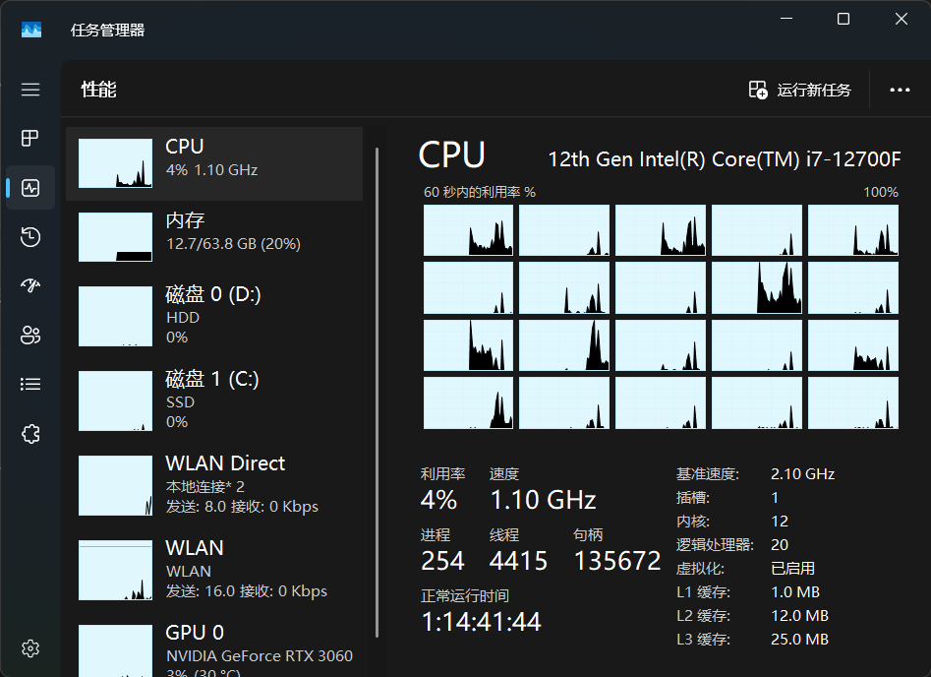Maximize the Task Manager window
931x677 pixels.
[844, 19]
